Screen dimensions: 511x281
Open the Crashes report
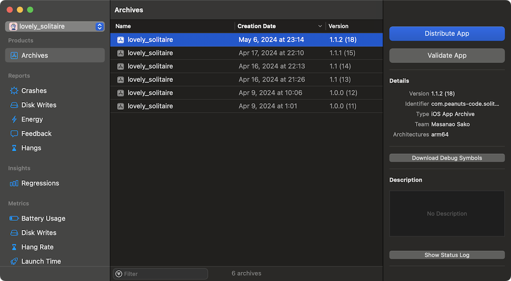tap(34, 90)
